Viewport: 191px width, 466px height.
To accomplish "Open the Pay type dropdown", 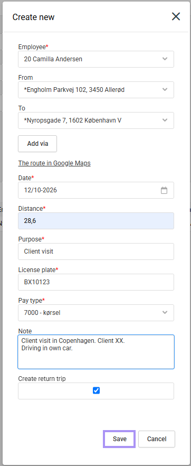I will (x=96, y=313).
